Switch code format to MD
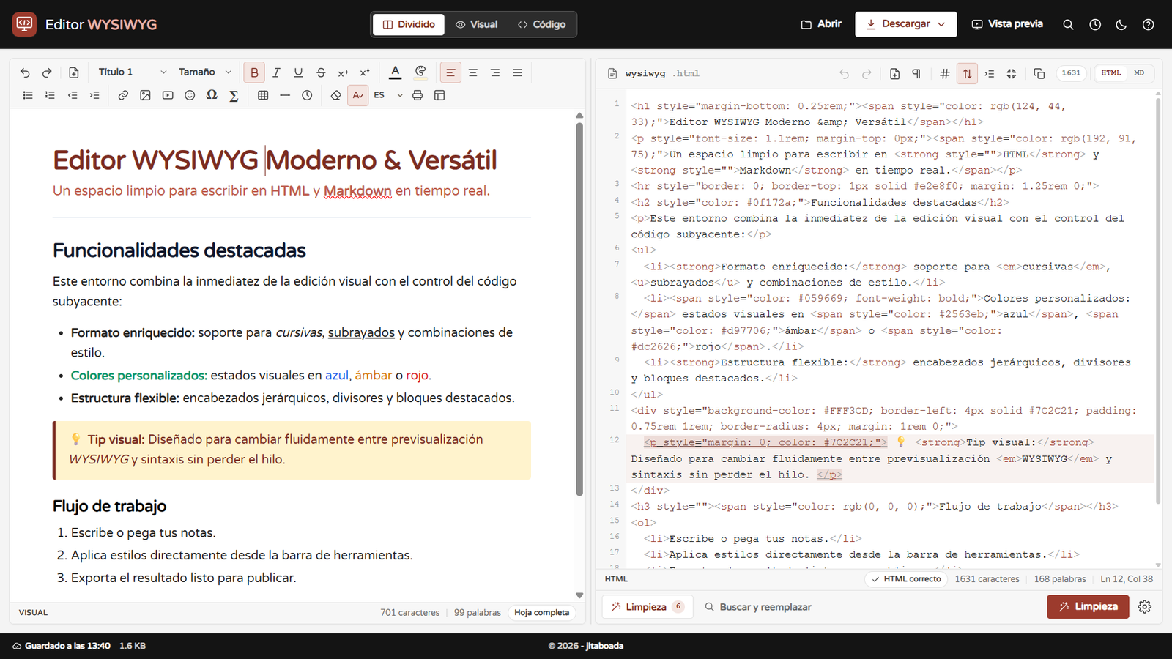The height and width of the screenshot is (659, 1172). point(1139,73)
